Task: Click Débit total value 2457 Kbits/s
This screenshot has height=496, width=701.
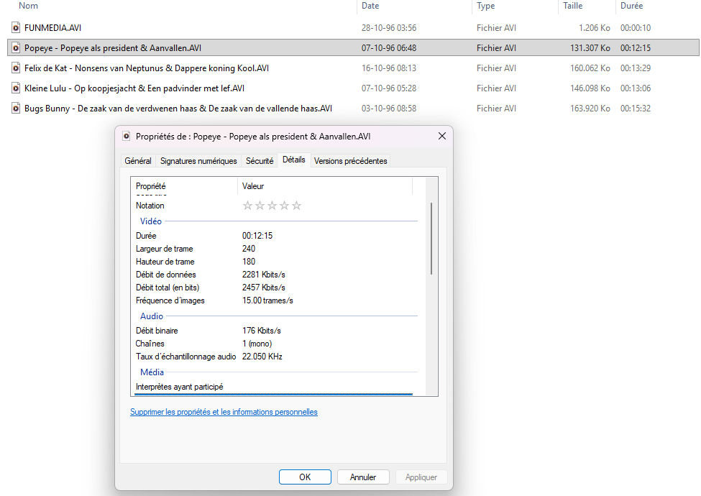Action: [263, 288]
